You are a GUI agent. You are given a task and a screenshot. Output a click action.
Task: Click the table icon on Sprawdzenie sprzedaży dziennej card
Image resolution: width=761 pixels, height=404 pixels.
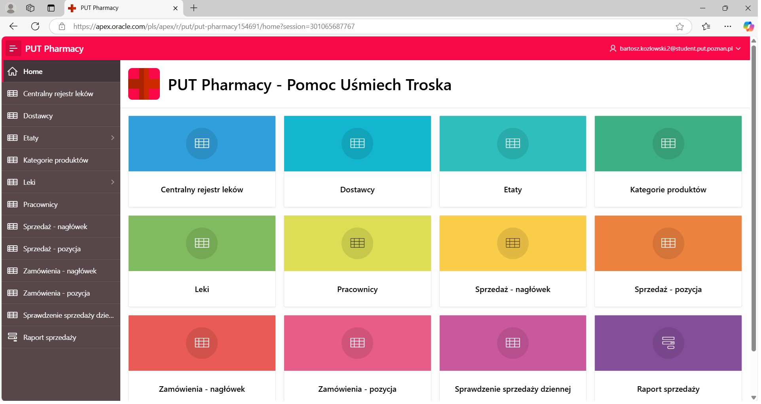(513, 343)
